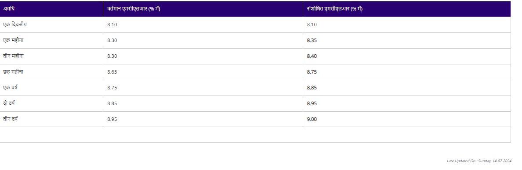Click the संशोधित एमसीएलआर (% में) header
Image resolution: width=522 pixels, height=170 pixels.
tap(334, 9)
